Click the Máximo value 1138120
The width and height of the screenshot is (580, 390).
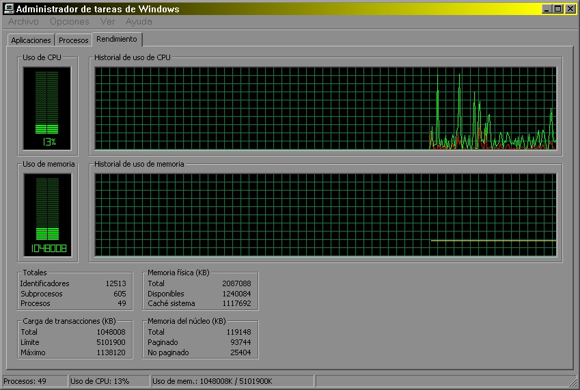point(111,352)
